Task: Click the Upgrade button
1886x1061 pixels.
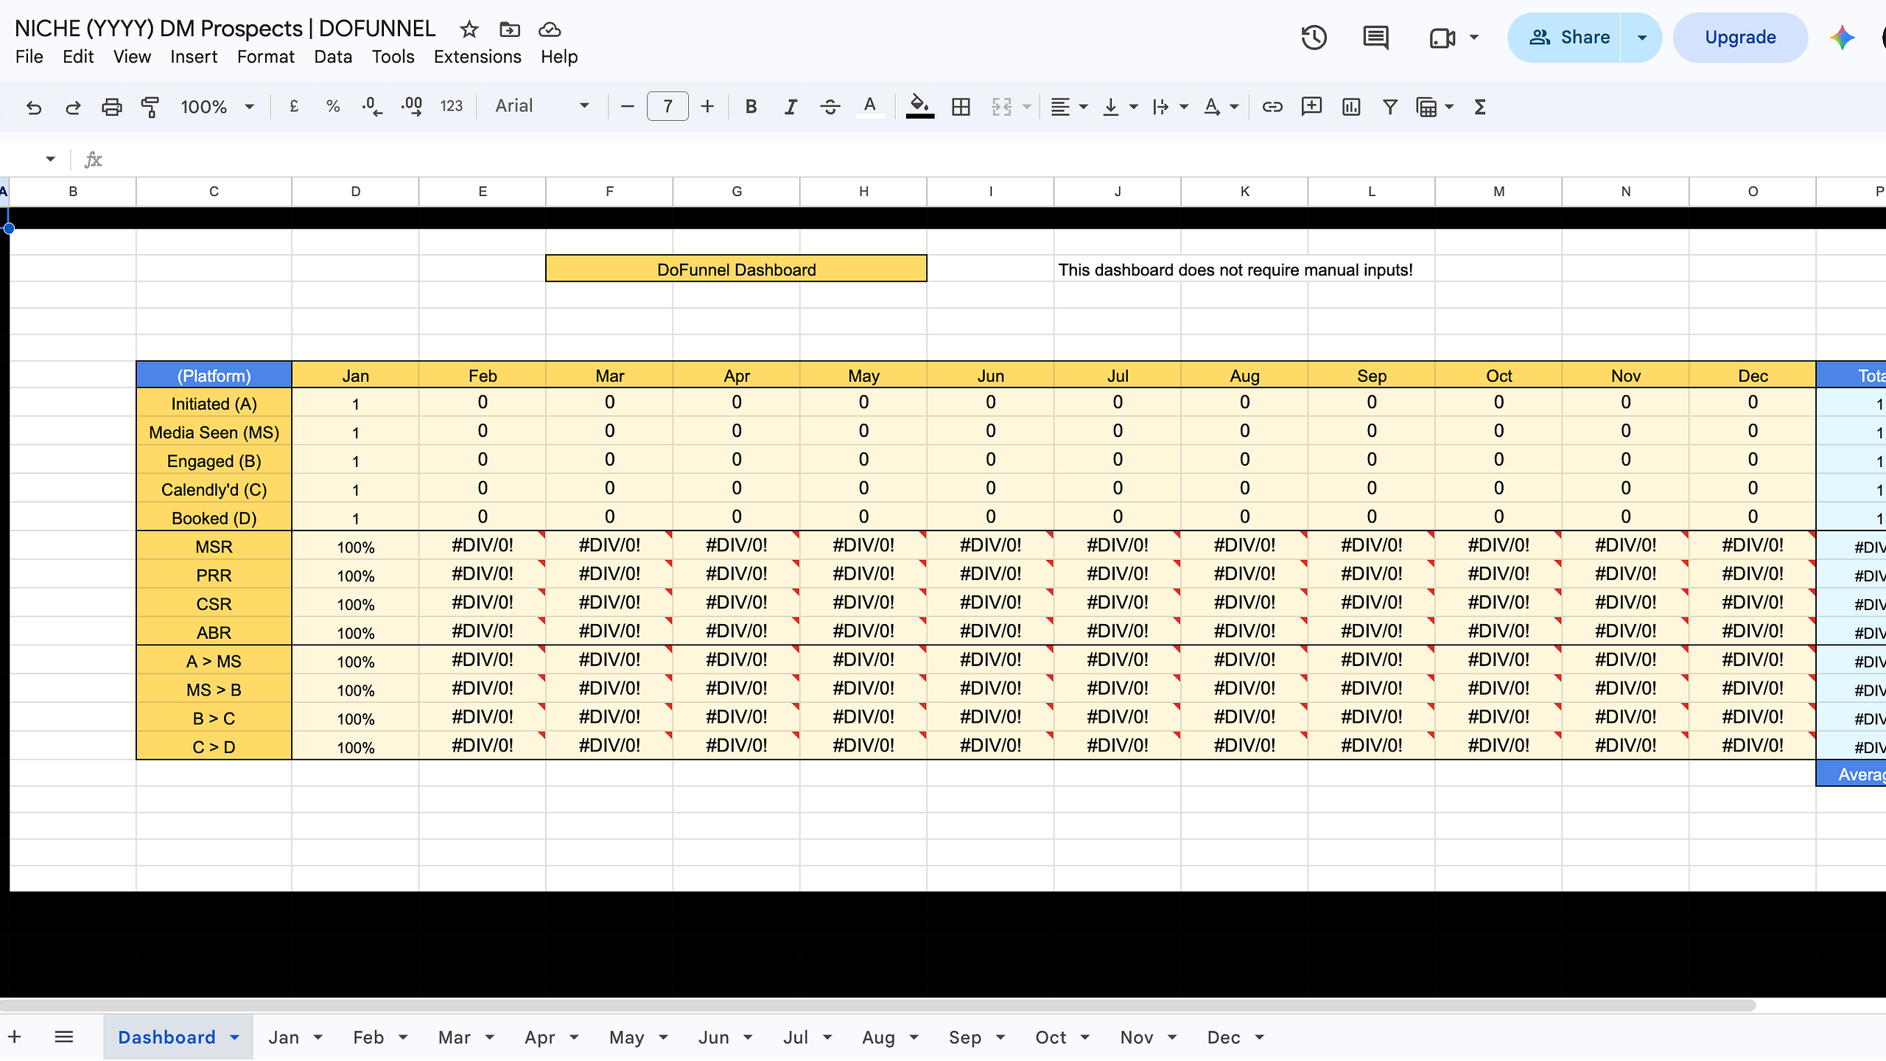Action: click(1740, 38)
